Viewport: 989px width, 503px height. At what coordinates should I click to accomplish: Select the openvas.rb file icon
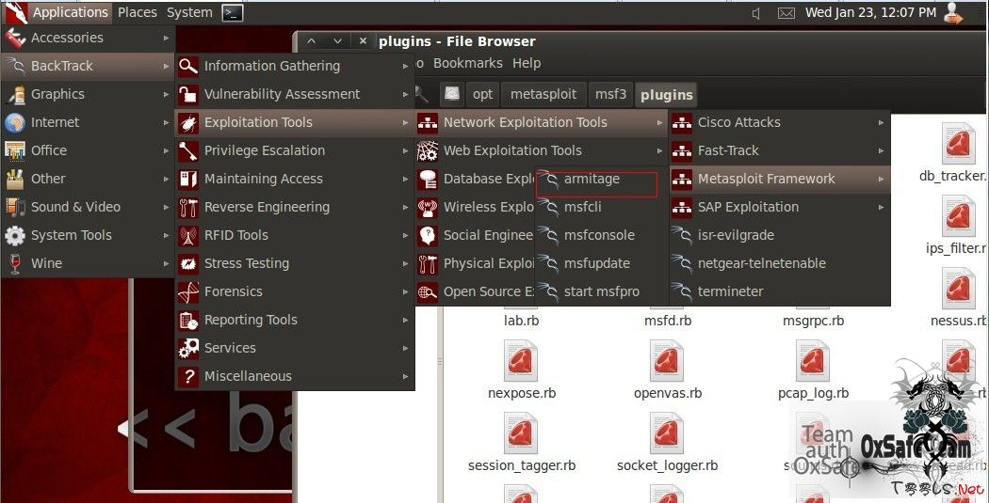pyautogui.click(x=667, y=361)
